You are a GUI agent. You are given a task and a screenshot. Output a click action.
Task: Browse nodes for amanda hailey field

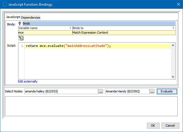101,92
